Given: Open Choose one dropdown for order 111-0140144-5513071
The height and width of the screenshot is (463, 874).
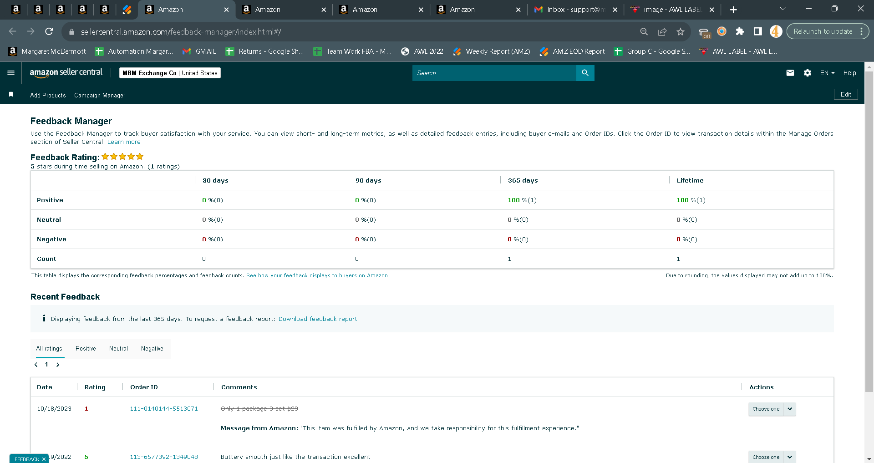Looking at the screenshot, I should pos(772,409).
